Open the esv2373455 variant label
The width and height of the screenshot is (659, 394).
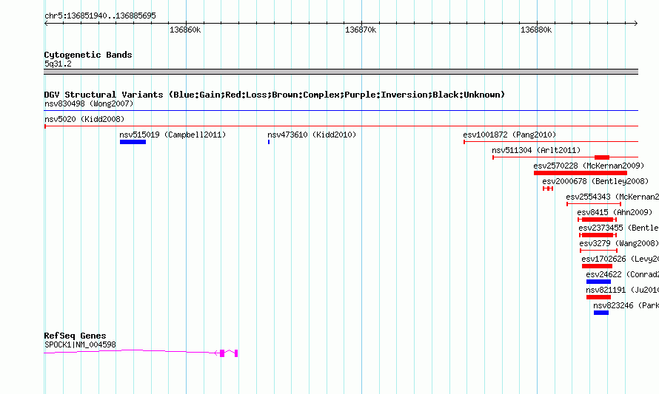coord(619,228)
